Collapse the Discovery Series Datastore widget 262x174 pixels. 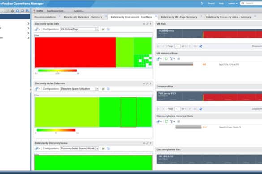[x=144, y=83]
